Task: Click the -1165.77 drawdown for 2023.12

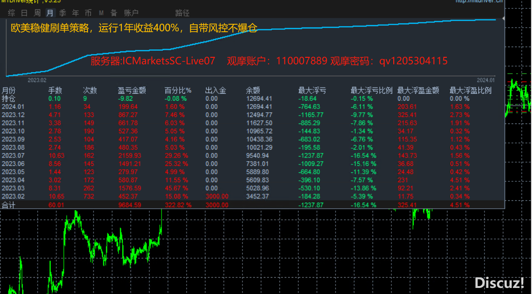Action: click(311, 115)
